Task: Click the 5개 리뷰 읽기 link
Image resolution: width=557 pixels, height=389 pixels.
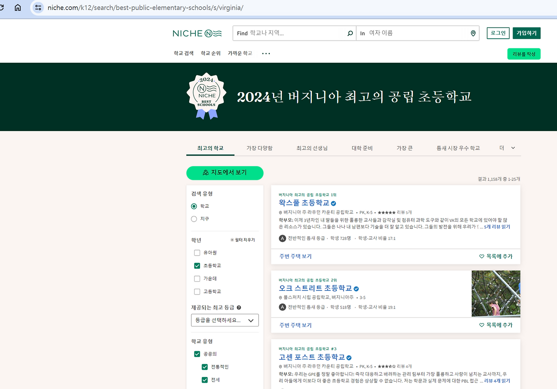Action: pyautogui.click(x=497, y=227)
